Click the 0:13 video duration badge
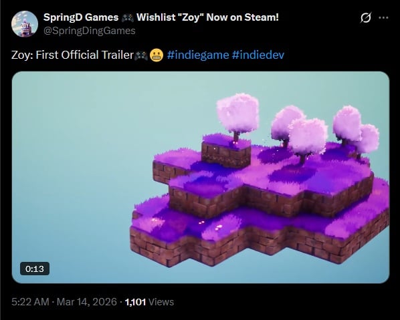Image resolution: width=400 pixels, height=320 pixels. pos(35,269)
